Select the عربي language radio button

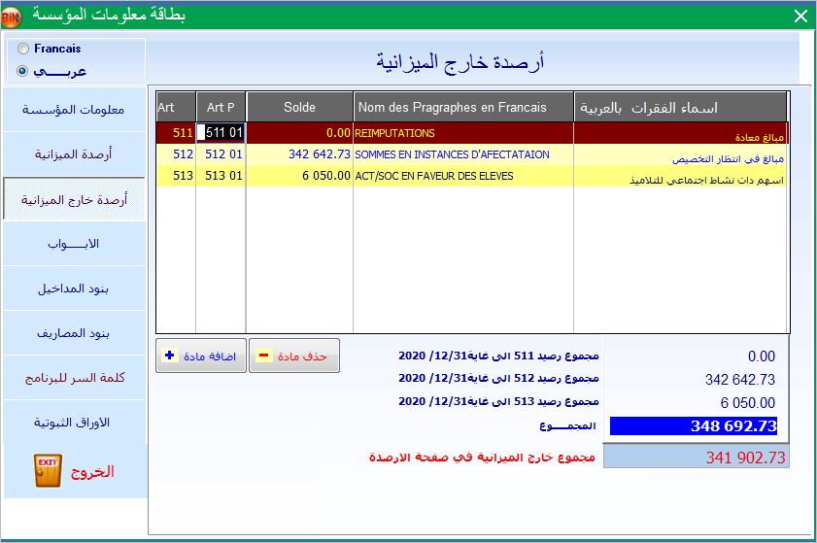click(x=22, y=71)
